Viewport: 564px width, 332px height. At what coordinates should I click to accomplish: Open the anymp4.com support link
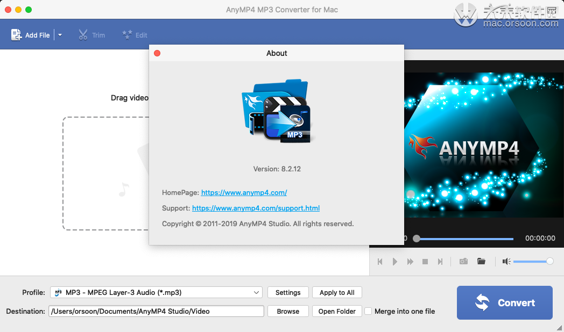[x=256, y=208]
